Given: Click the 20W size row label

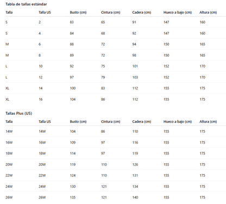Looking at the screenshot, I should click(x=9, y=165).
